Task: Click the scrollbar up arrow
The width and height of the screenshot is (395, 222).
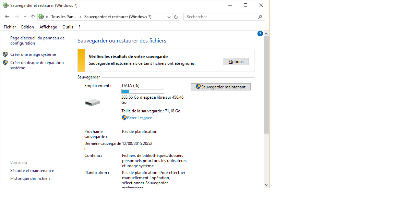Action: 266,34
